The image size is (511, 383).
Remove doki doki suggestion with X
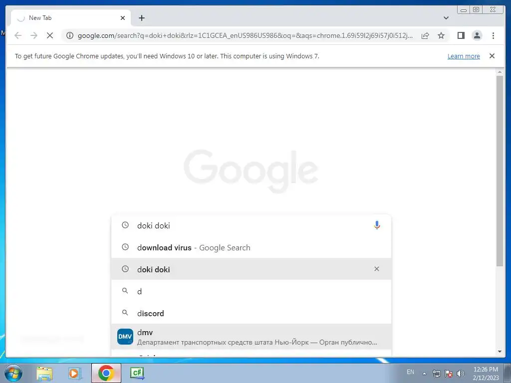coord(376,269)
